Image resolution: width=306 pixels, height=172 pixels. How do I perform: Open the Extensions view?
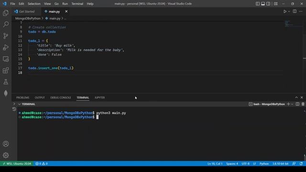click(x=6, y=70)
